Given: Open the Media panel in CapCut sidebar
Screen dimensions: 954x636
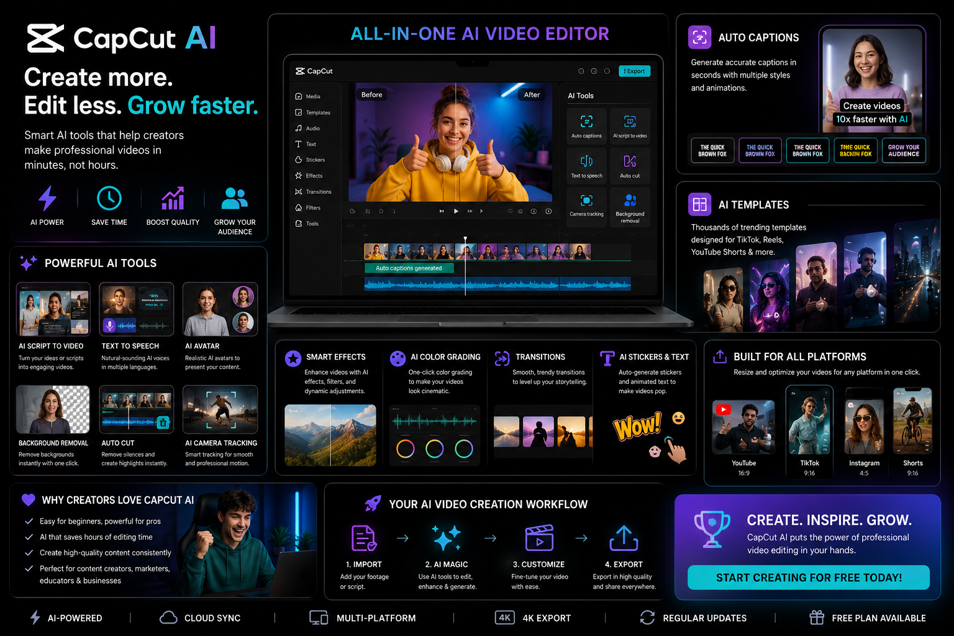Looking at the screenshot, I should pyautogui.click(x=307, y=96).
